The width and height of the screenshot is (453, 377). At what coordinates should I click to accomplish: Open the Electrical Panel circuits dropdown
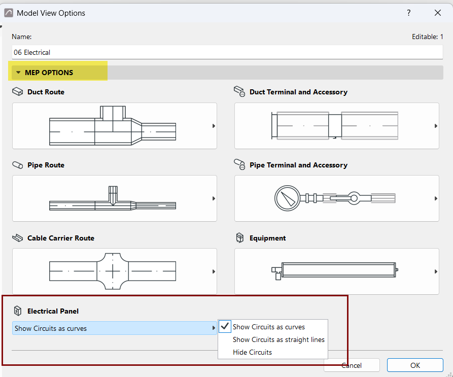coord(115,328)
